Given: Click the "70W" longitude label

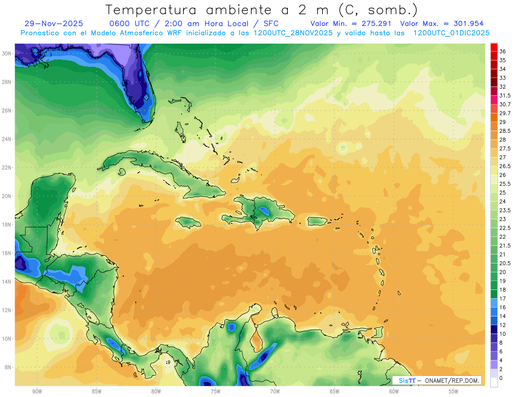Looking at the screenshot, I should point(275,391).
